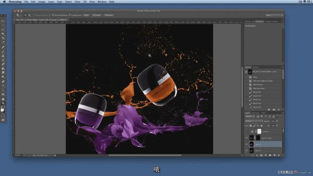Toggle Quick Mask mode
This screenshot has width=313, height=176.
click(3, 116)
